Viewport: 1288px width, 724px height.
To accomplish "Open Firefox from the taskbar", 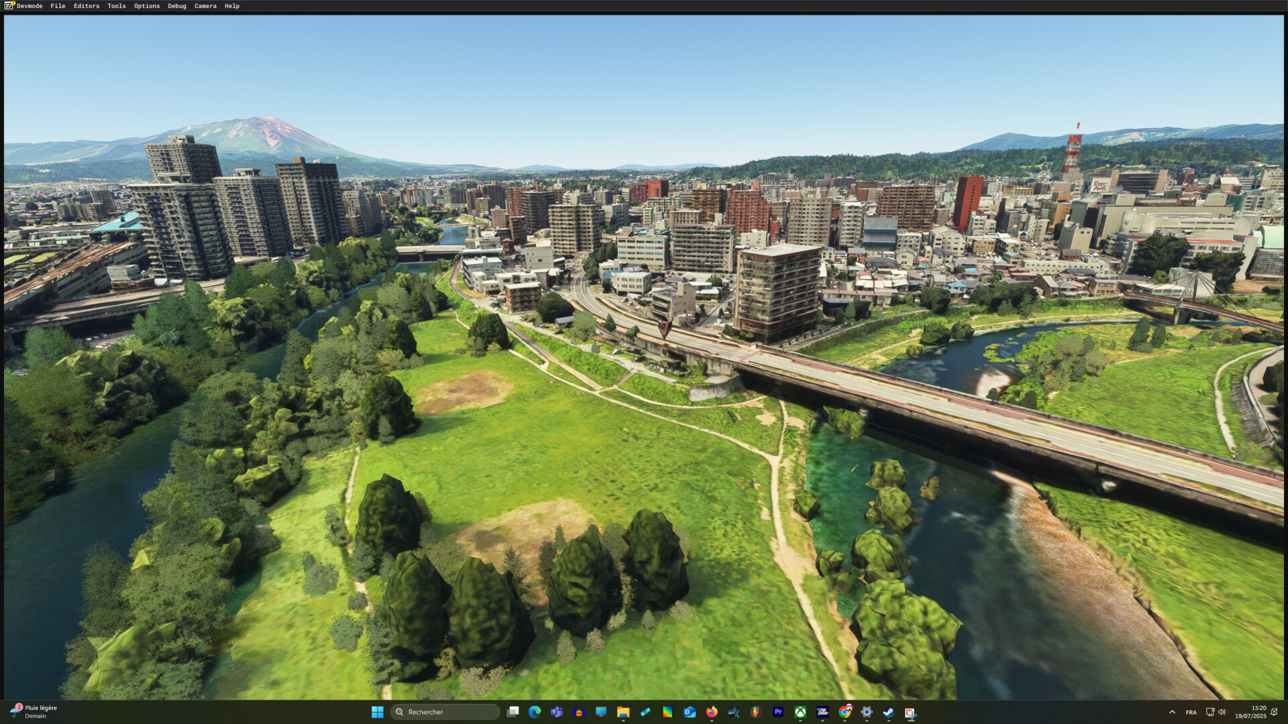I will coord(712,712).
